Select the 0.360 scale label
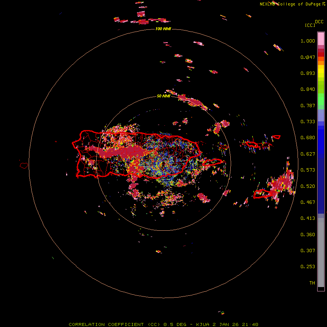 308,235
